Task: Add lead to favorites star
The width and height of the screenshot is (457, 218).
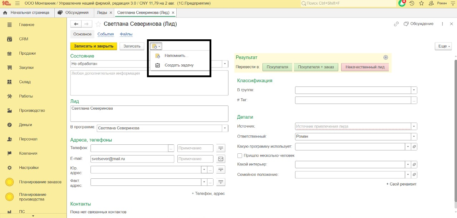Action: point(98,24)
